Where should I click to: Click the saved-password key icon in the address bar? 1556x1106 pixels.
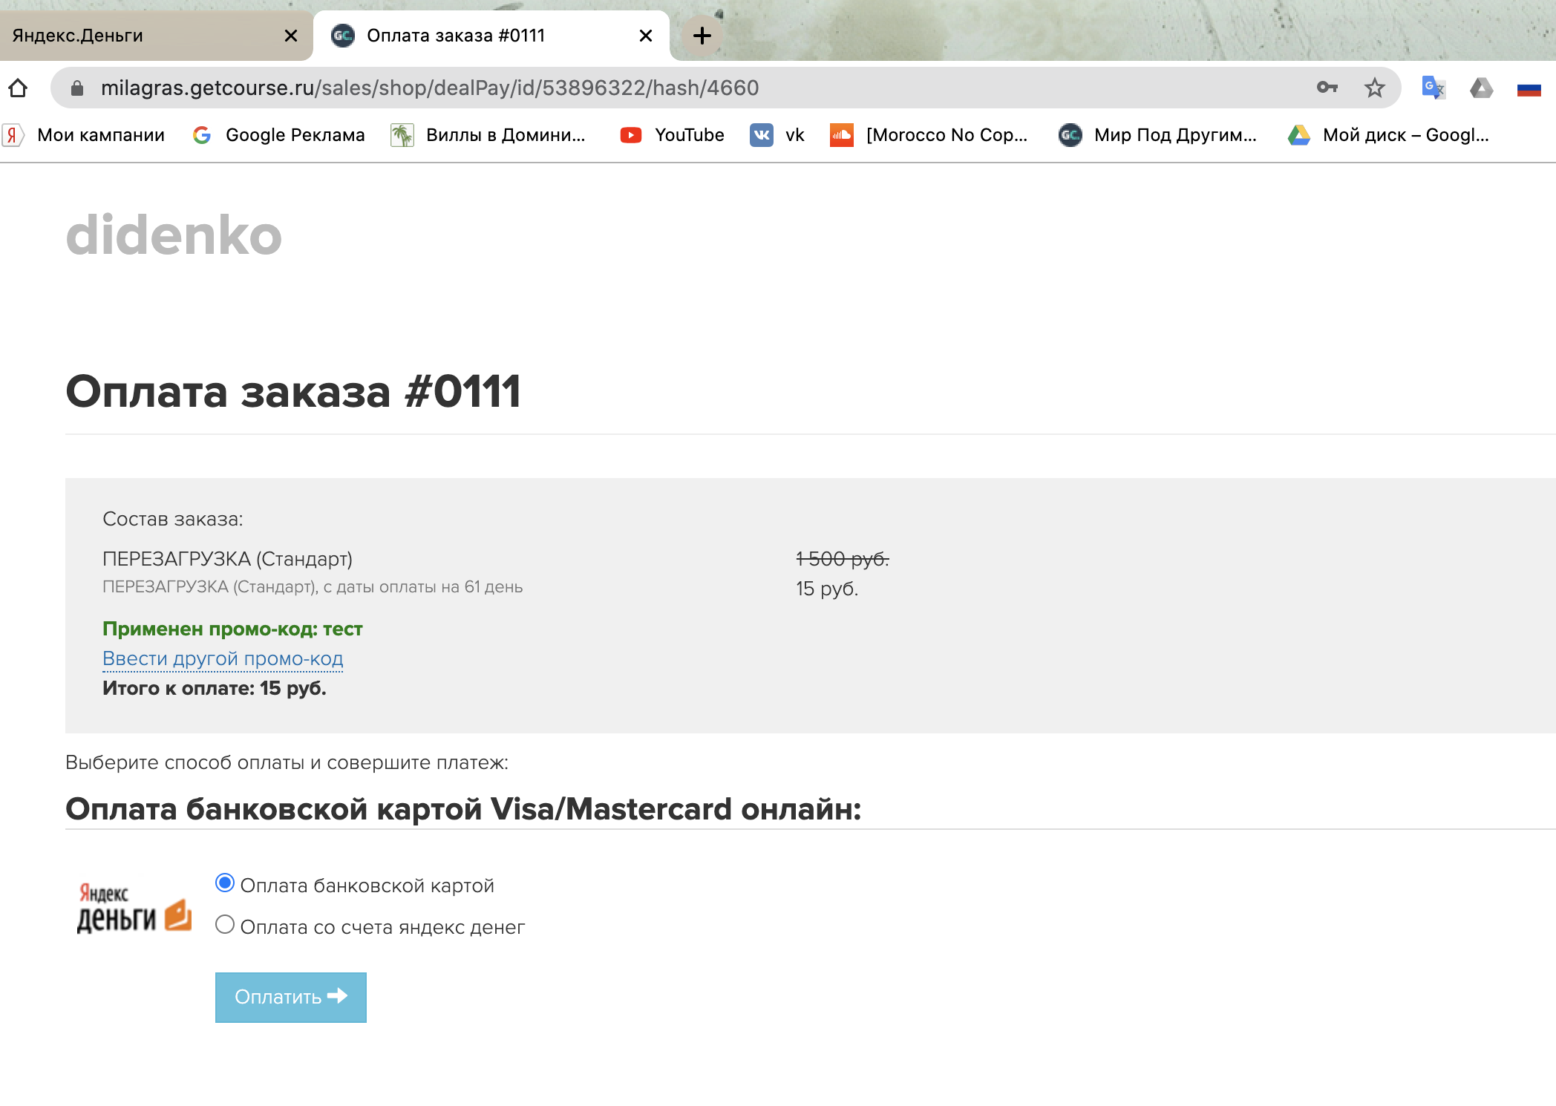(x=1327, y=88)
